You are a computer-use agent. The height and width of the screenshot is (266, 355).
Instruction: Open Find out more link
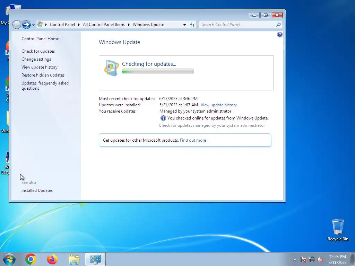(x=193, y=140)
